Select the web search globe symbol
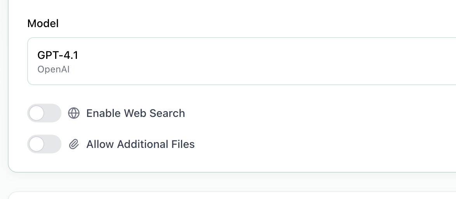The image size is (456, 199). coord(74,113)
